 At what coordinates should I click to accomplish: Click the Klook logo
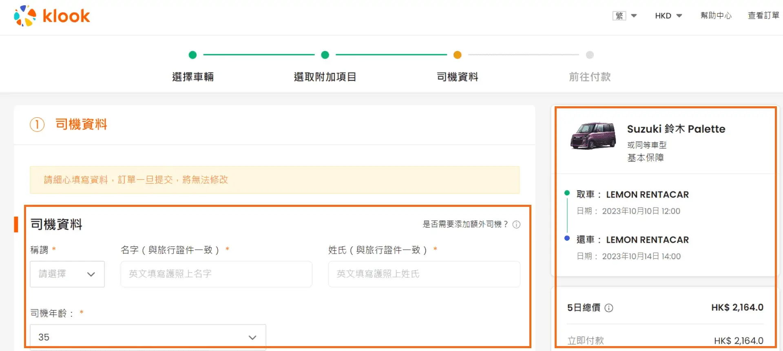click(52, 16)
